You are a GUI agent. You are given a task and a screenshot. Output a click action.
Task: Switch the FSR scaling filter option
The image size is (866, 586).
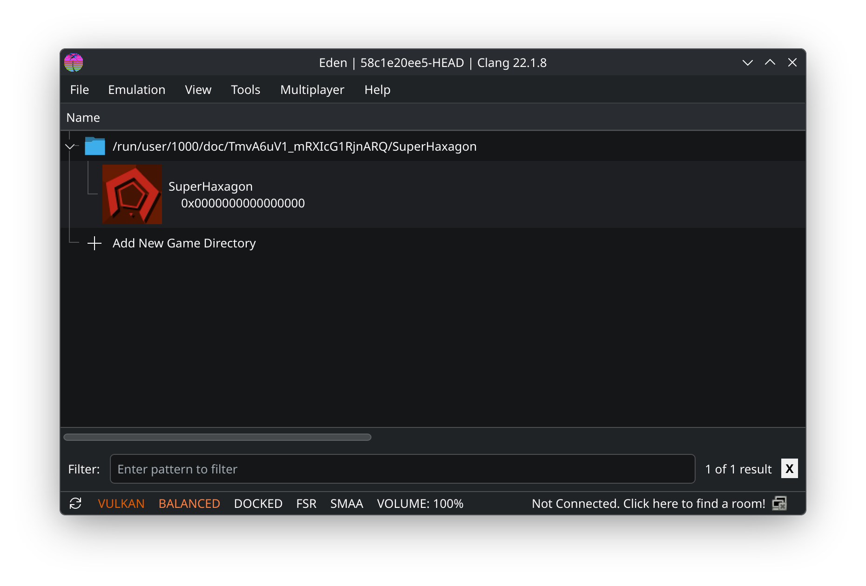[306, 504]
